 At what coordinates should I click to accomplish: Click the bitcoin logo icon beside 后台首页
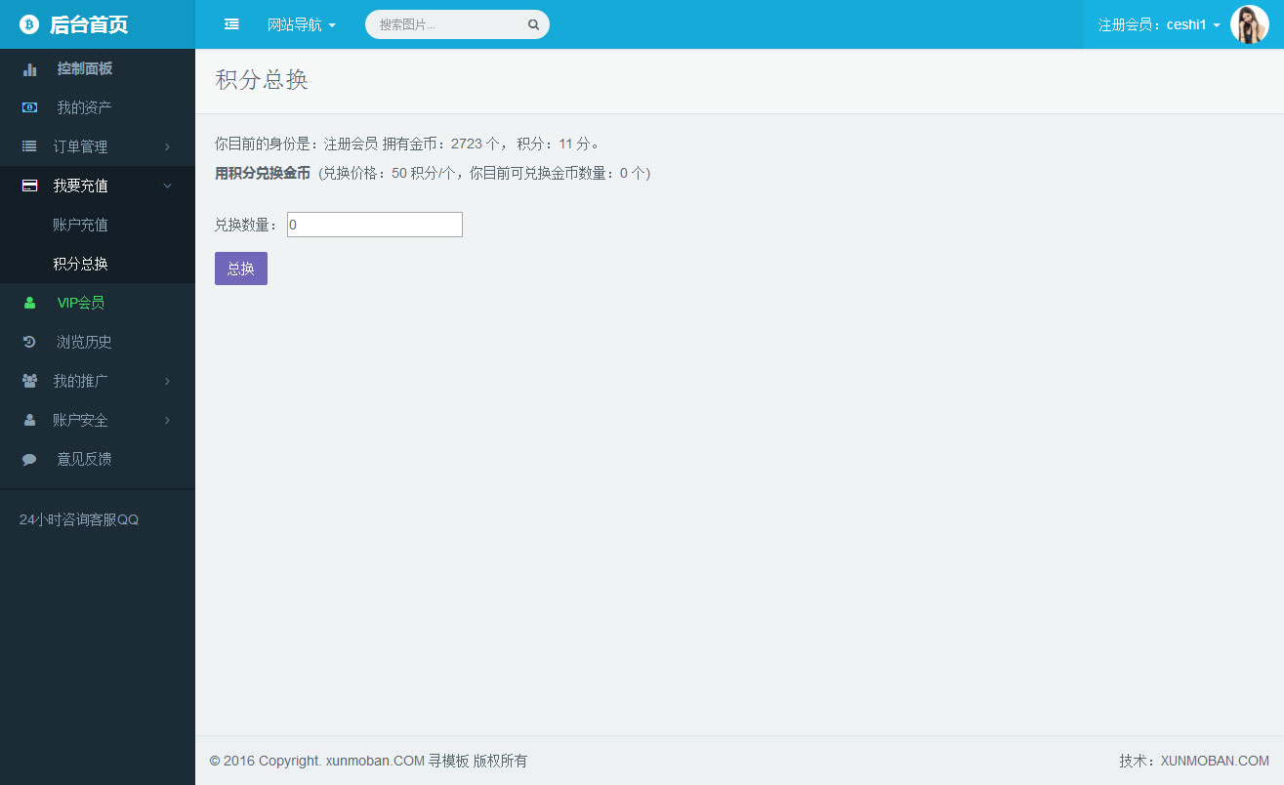point(29,24)
